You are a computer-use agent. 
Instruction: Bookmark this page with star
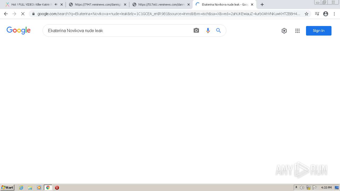[x=307, y=14]
